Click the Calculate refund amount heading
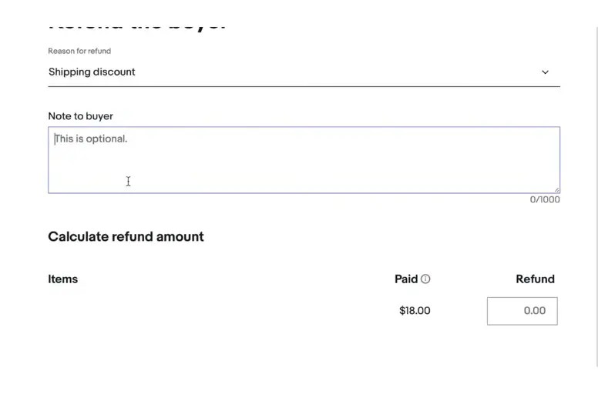Screen dimensions: 598x394 (x=126, y=236)
